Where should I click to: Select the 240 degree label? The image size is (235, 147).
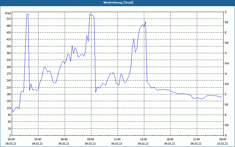point(9,81)
